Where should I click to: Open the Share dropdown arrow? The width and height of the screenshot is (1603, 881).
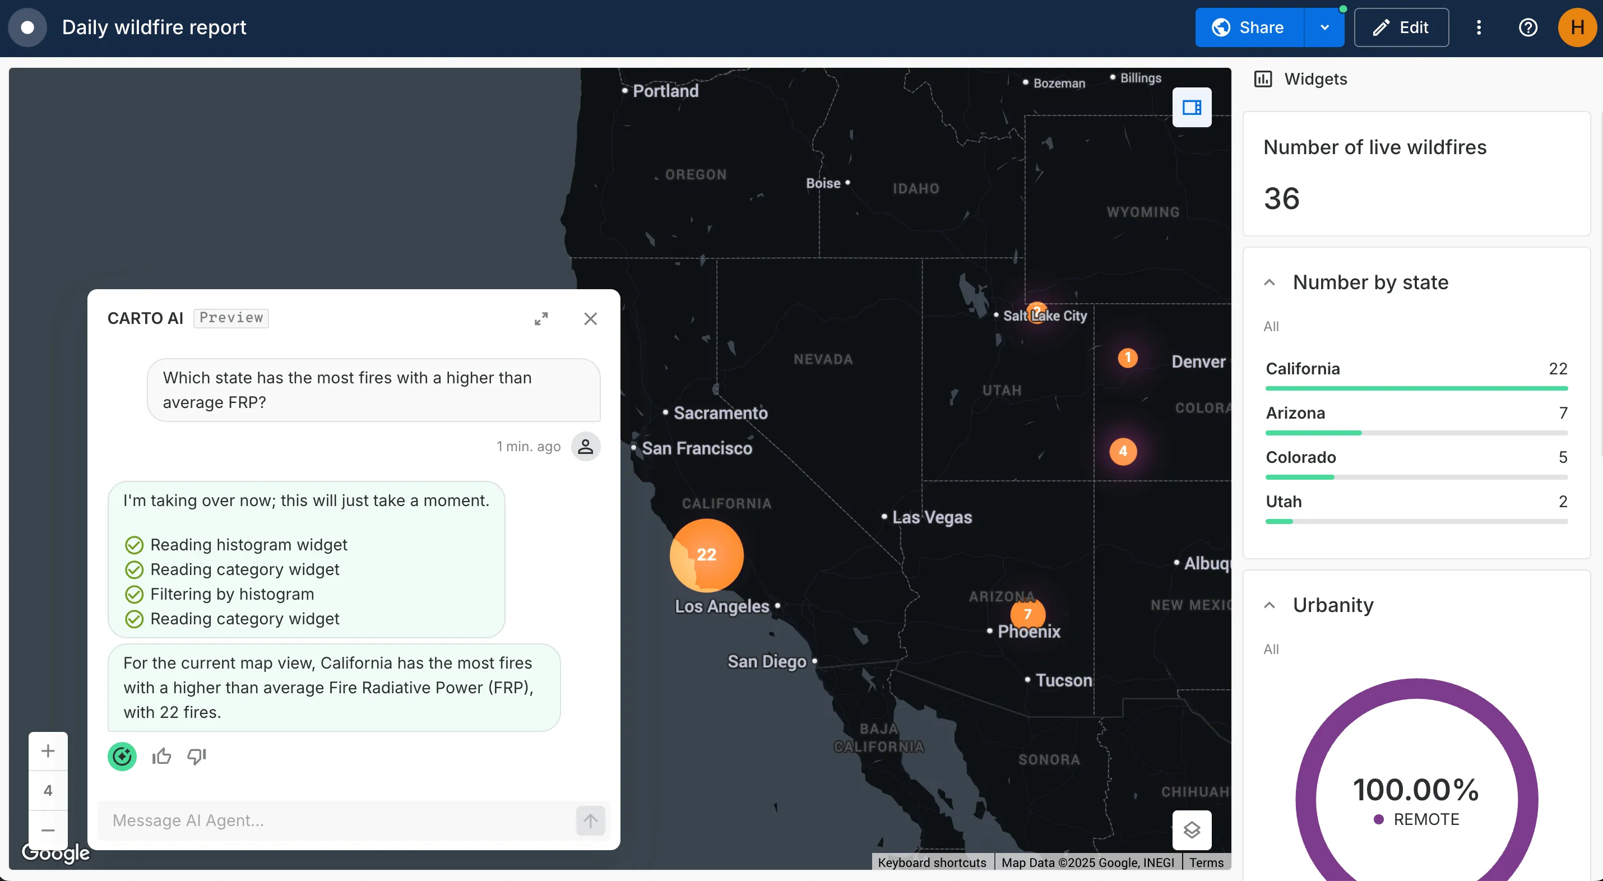pos(1324,27)
